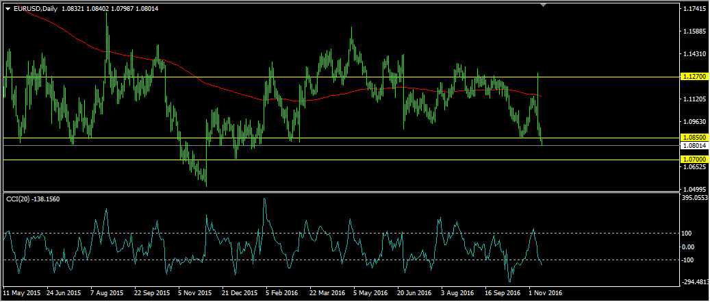Click the CCI 100 level label
This screenshot has width=710, height=302.
[688, 234]
